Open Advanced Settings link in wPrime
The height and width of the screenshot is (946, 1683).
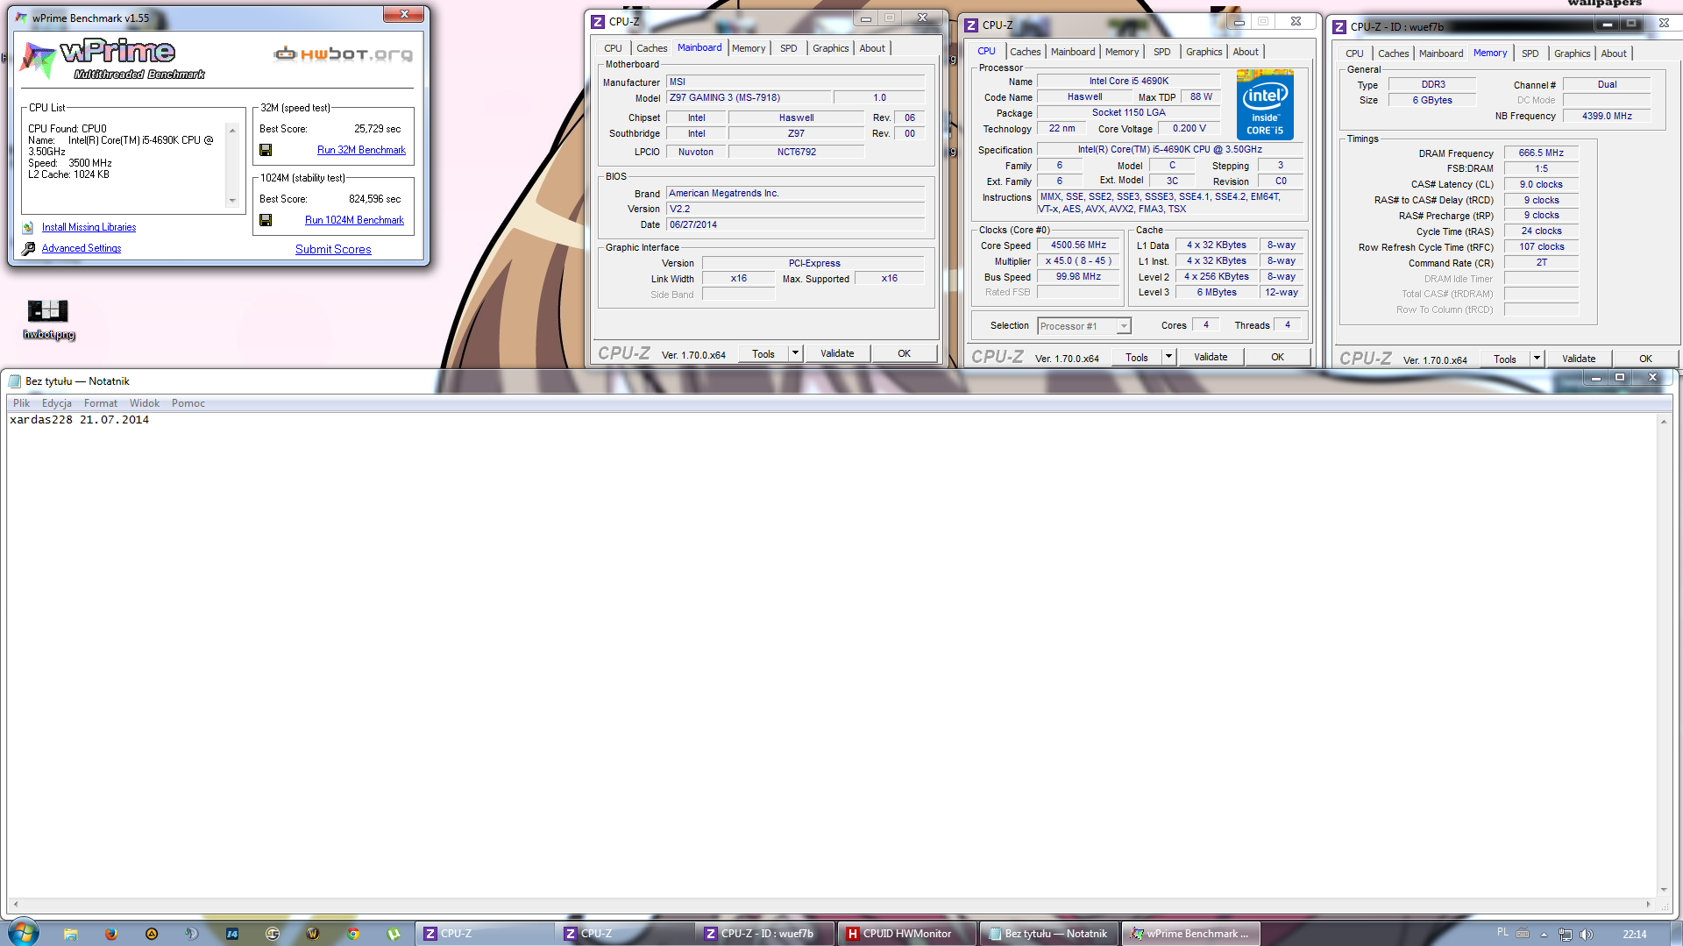point(82,248)
